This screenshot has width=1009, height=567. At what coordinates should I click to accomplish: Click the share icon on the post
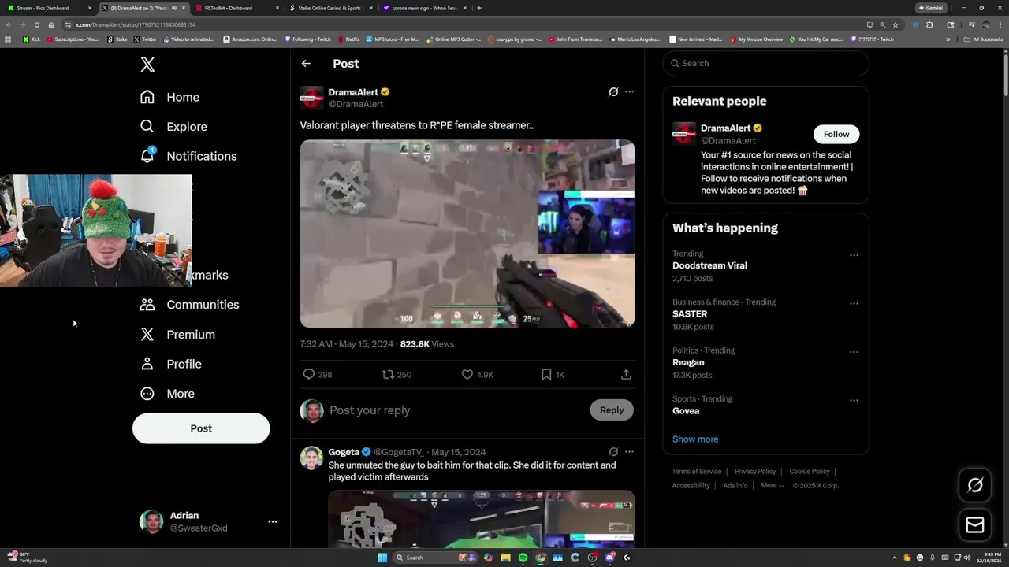tap(626, 375)
